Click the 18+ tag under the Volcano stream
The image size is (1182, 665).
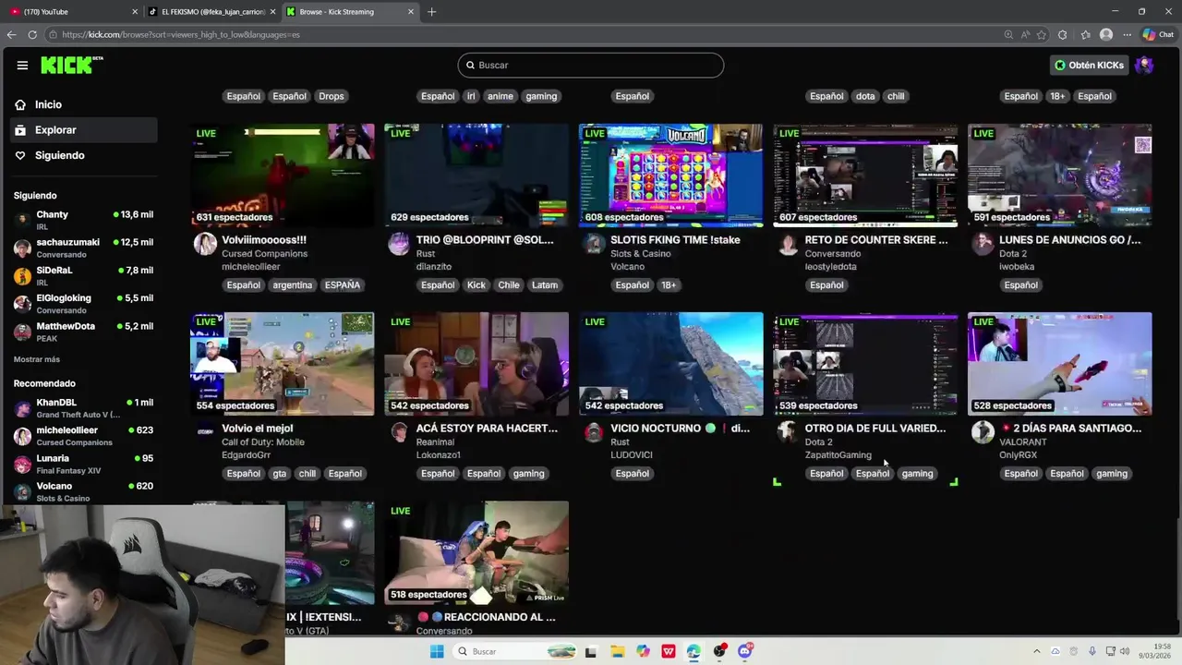669,285
